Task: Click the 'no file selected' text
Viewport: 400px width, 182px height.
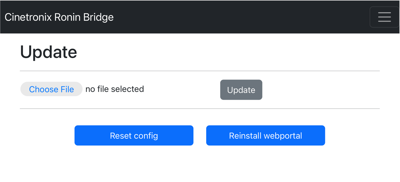Action: pos(115,89)
